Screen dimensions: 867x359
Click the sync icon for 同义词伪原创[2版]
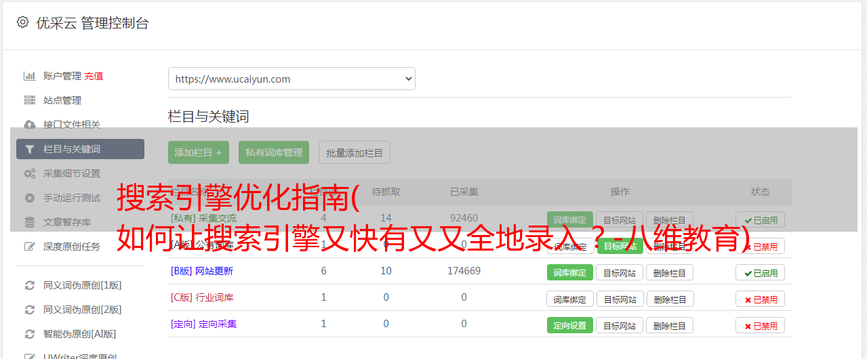pyautogui.click(x=30, y=310)
